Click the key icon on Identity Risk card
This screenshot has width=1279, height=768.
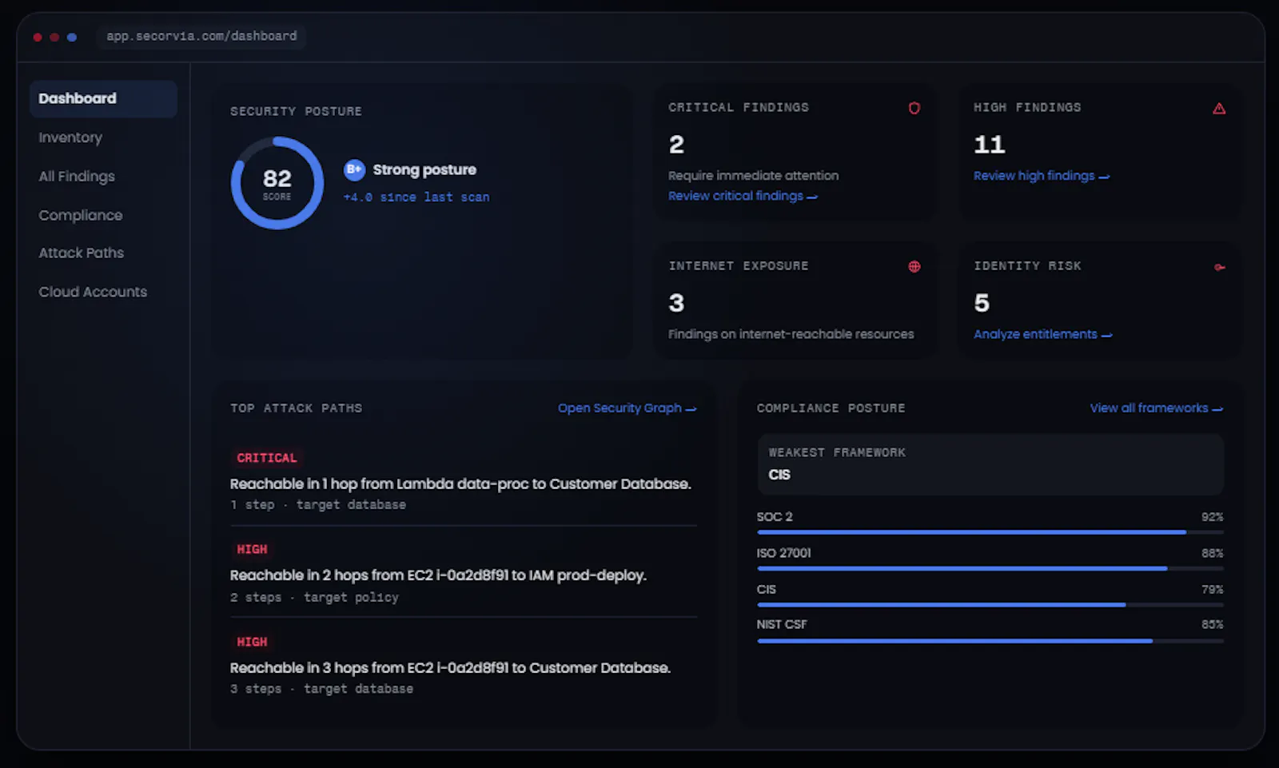pyautogui.click(x=1219, y=267)
